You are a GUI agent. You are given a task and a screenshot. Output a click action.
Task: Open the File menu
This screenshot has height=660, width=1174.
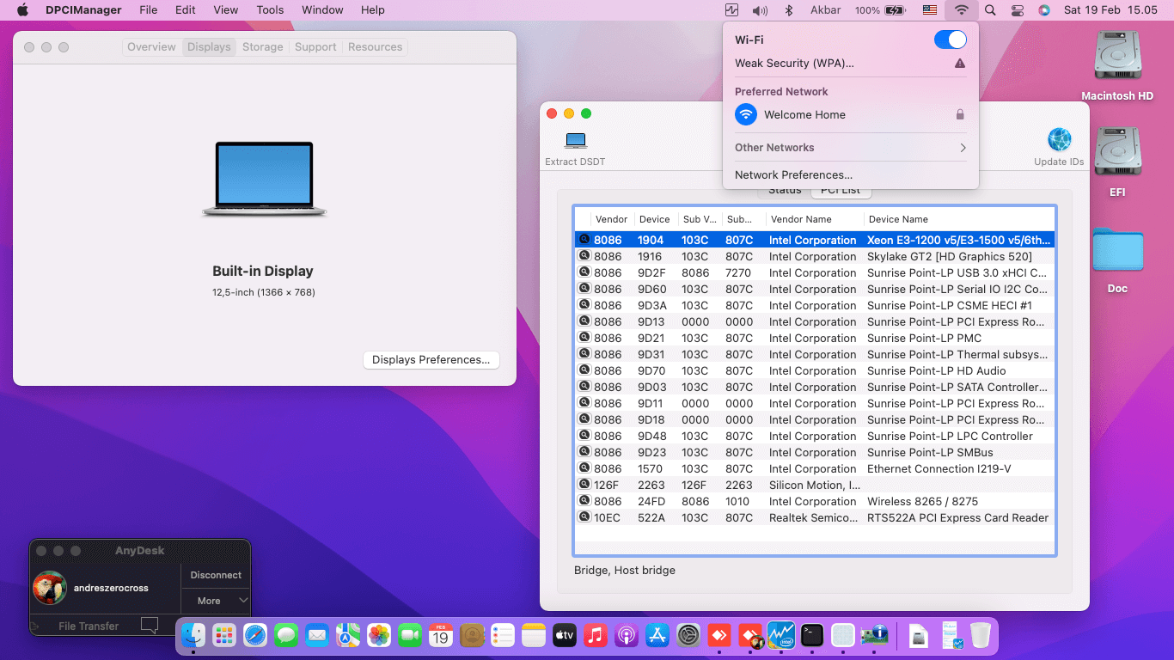pos(149,10)
